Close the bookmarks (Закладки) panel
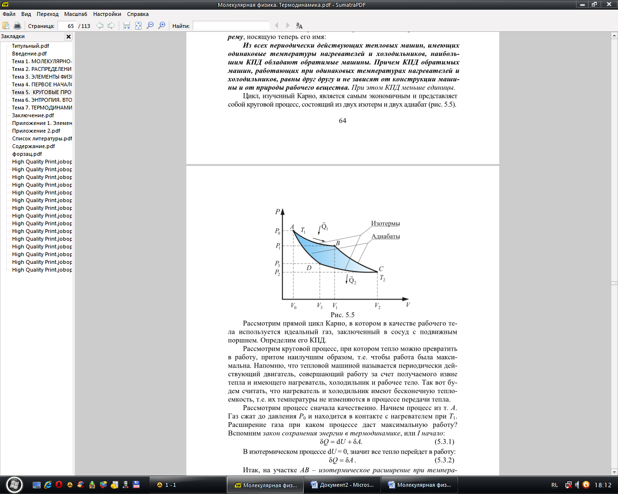This screenshot has width=618, height=494. pyautogui.click(x=69, y=37)
